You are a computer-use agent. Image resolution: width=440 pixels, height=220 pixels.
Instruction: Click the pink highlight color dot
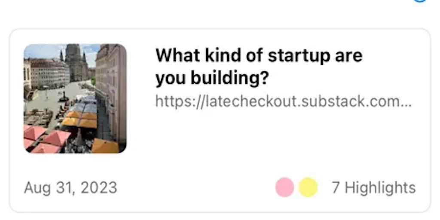(x=284, y=187)
